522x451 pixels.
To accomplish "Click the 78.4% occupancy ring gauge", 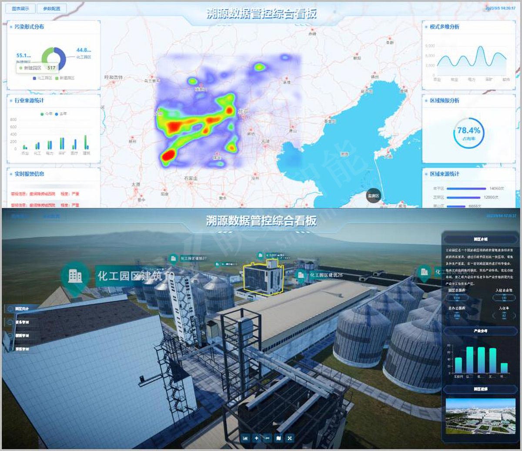I will [468, 132].
